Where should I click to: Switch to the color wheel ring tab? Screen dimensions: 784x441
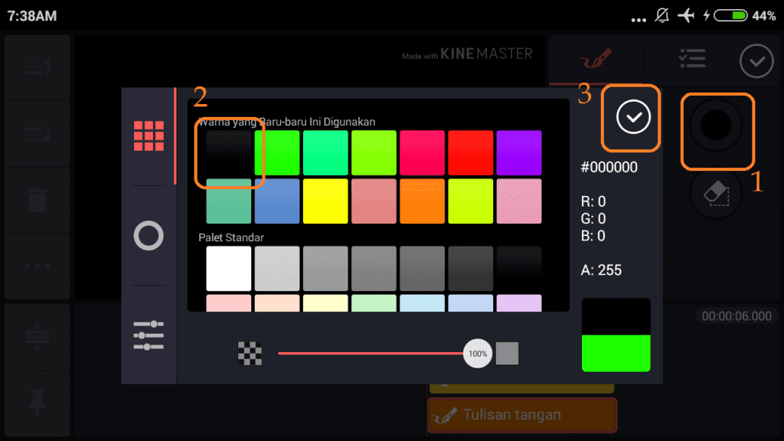click(149, 236)
